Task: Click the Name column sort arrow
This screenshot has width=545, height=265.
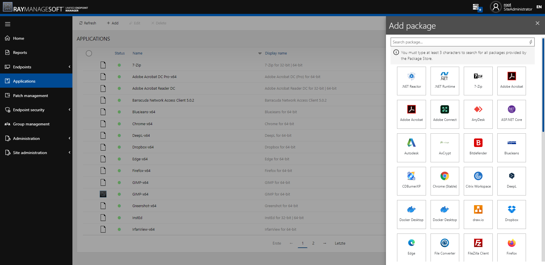Action: coord(260,53)
